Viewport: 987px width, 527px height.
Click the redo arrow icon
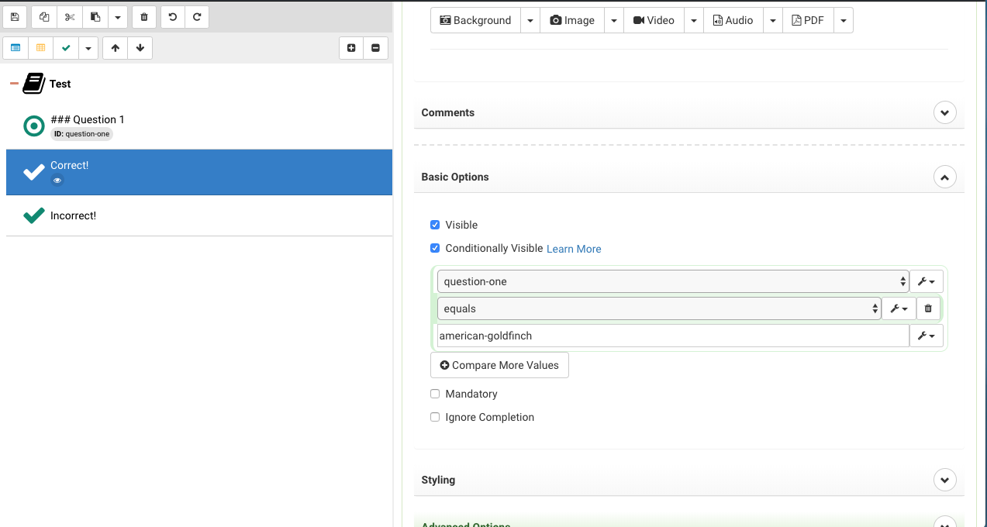click(197, 17)
